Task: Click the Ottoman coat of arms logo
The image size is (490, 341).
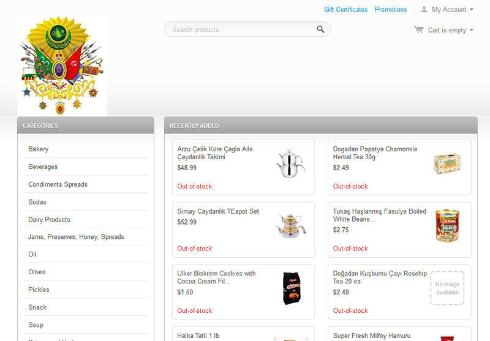Action: pos(62,66)
